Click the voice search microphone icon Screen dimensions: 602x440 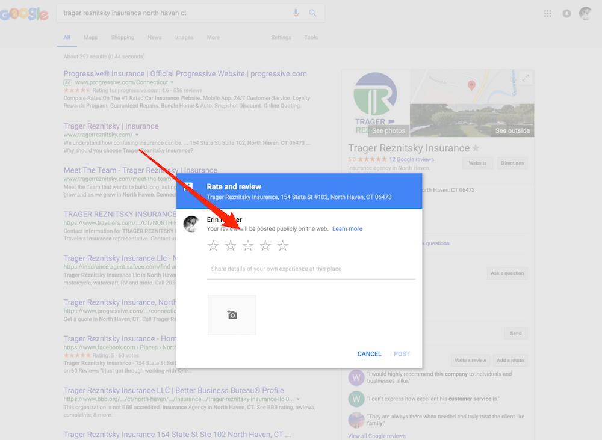click(296, 13)
